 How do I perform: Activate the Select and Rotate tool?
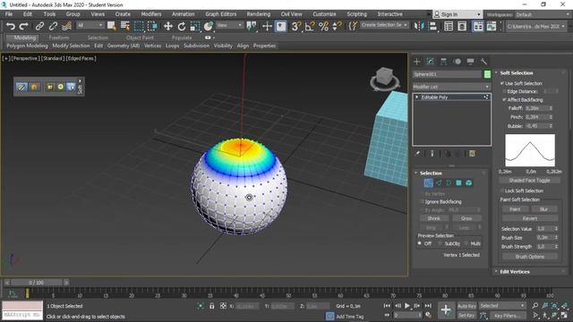click(182, 26)
